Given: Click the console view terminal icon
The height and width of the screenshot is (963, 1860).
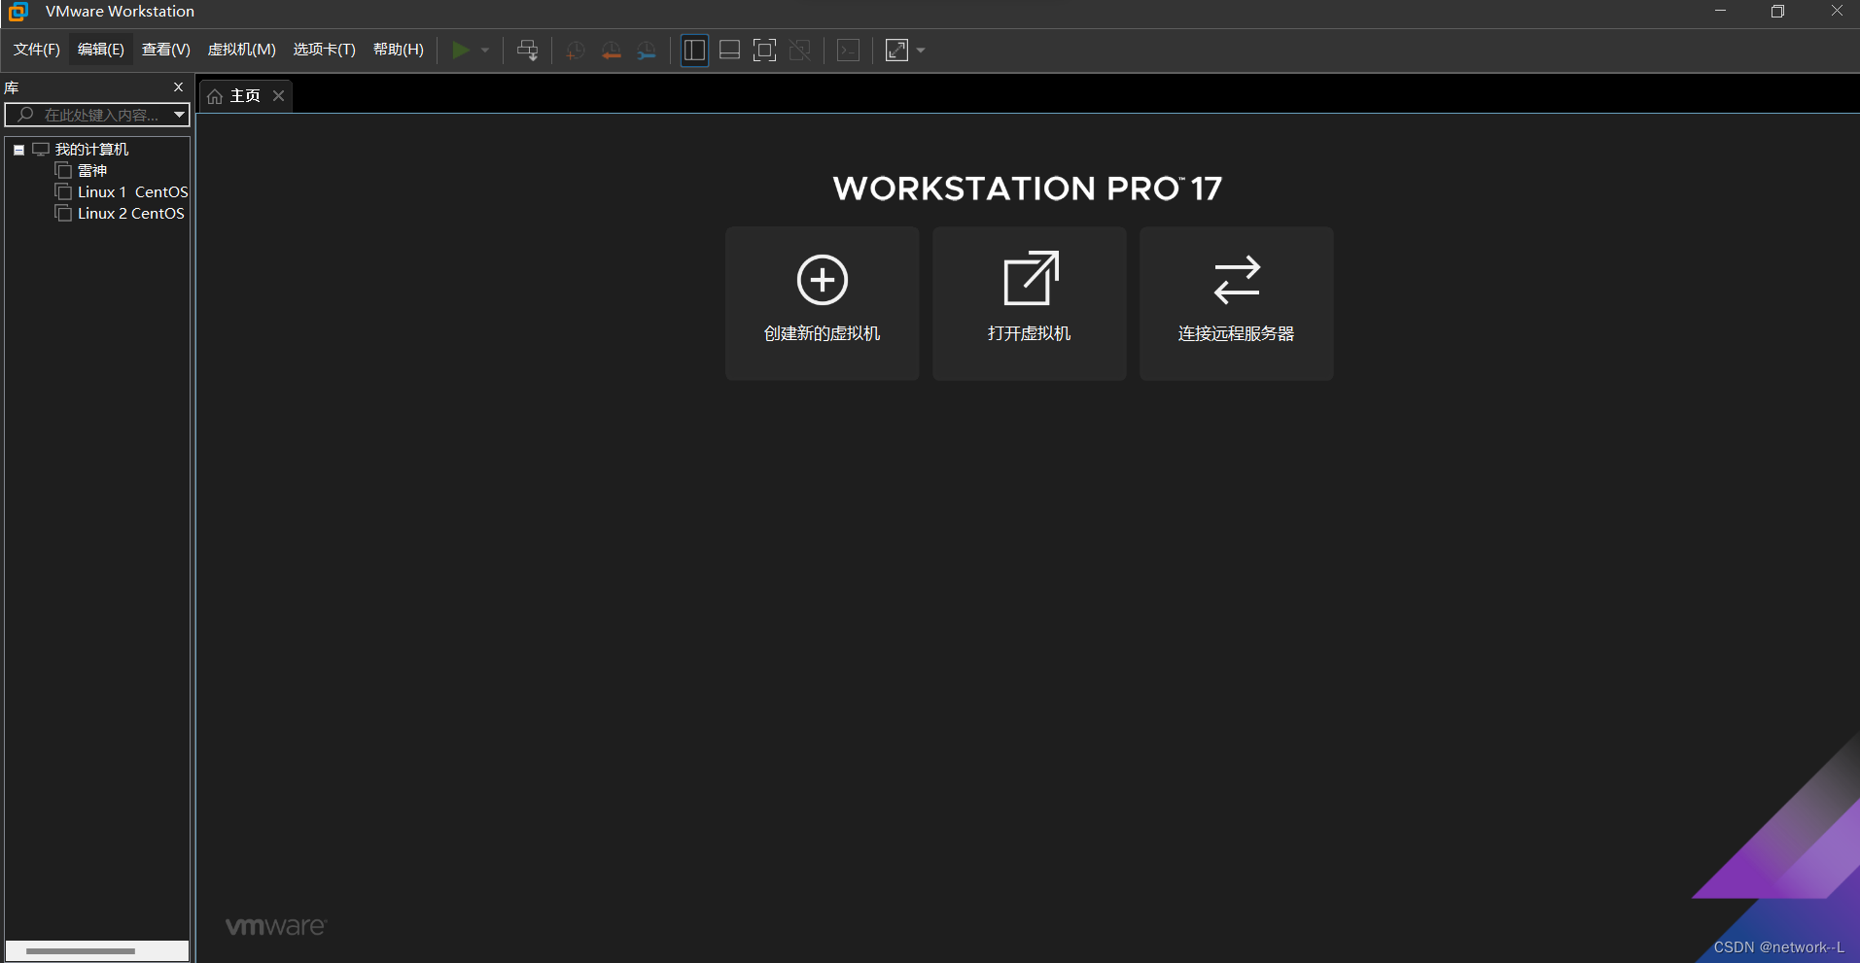Looking at the screenshot, I should click(x=848, y=51).
